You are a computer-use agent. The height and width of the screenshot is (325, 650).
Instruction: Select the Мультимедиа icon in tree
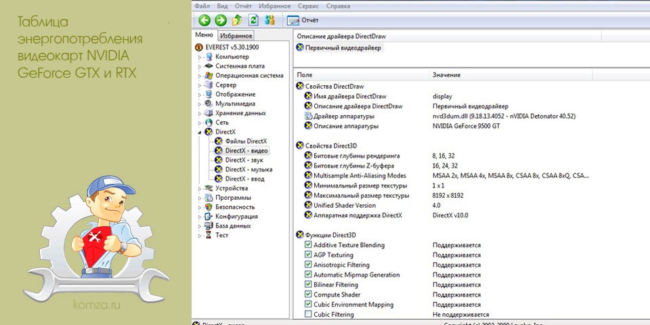209,104
